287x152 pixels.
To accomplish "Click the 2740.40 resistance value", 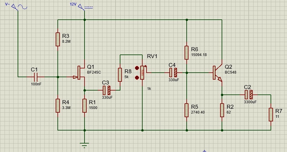I will pyautogui.click(x=198, y=112).
